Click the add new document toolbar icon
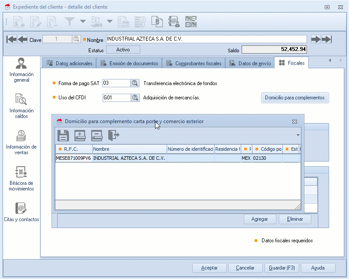The height and width of the screenshot is (279, 349). point(19,22)
